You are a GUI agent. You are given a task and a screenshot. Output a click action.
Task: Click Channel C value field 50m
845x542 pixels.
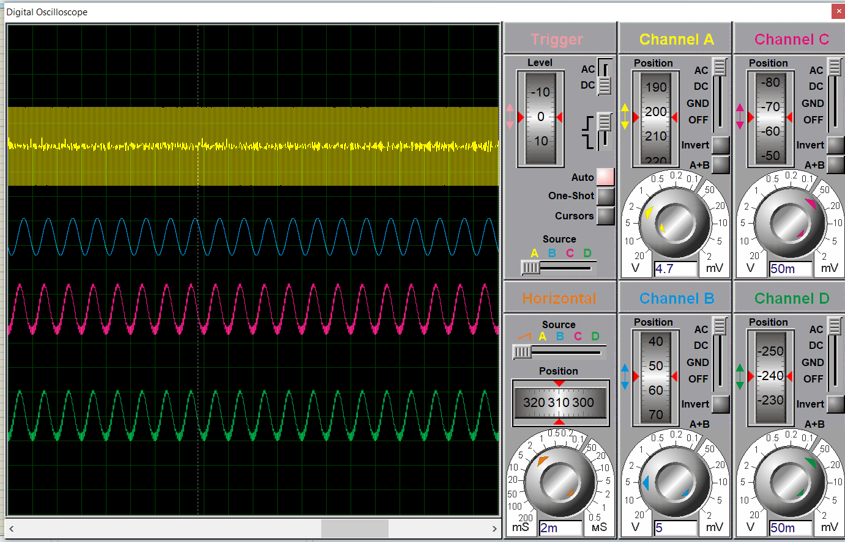pos(791,269)
